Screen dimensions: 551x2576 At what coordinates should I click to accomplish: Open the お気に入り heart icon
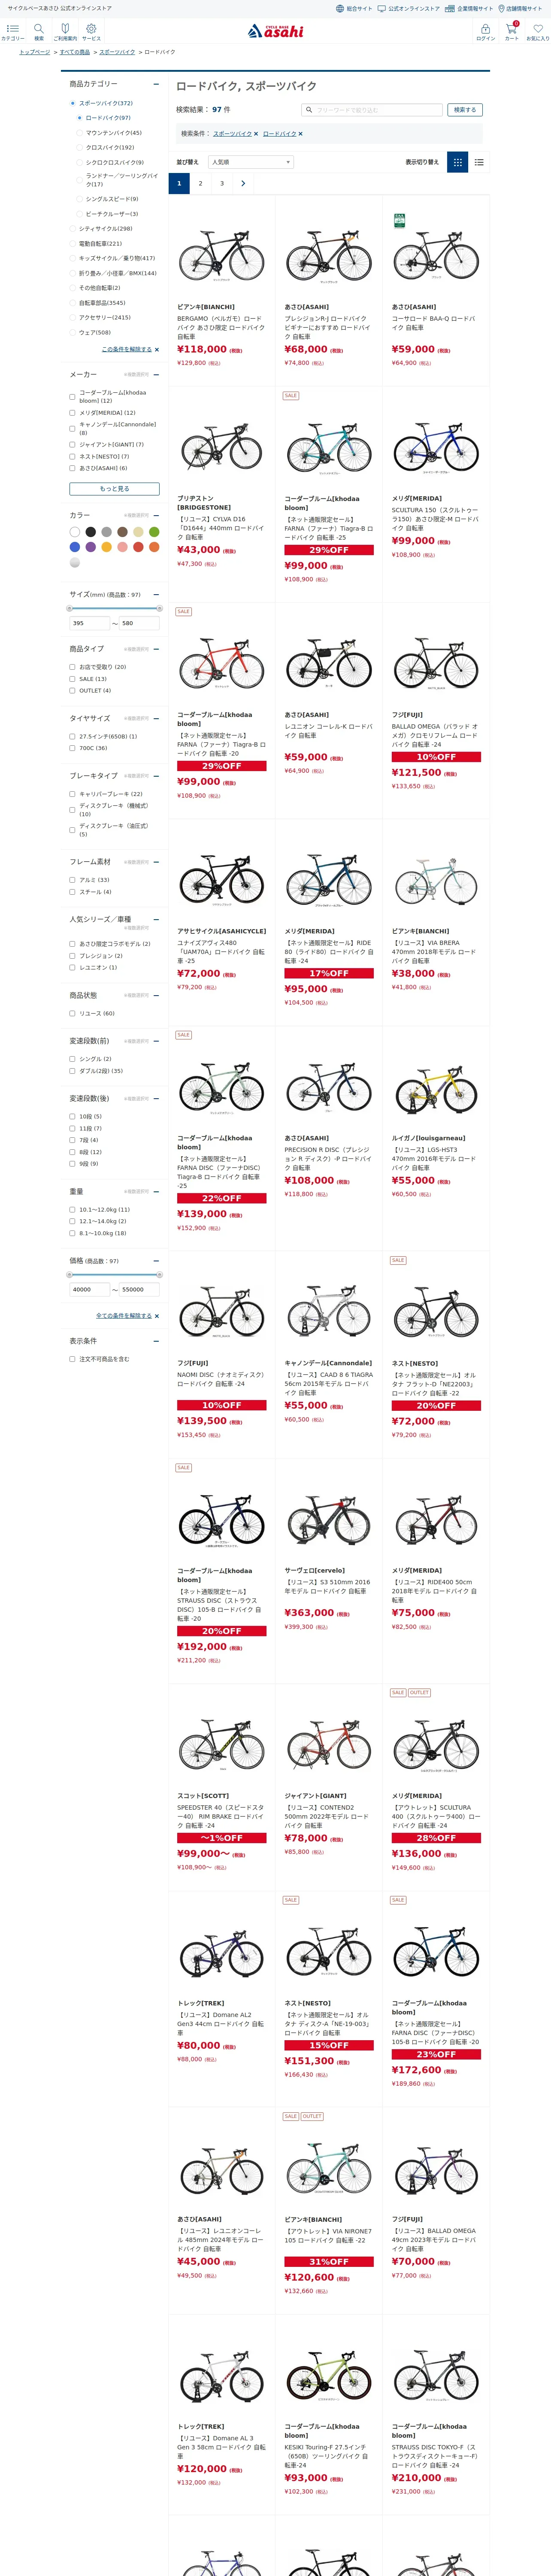pos(538,29)
